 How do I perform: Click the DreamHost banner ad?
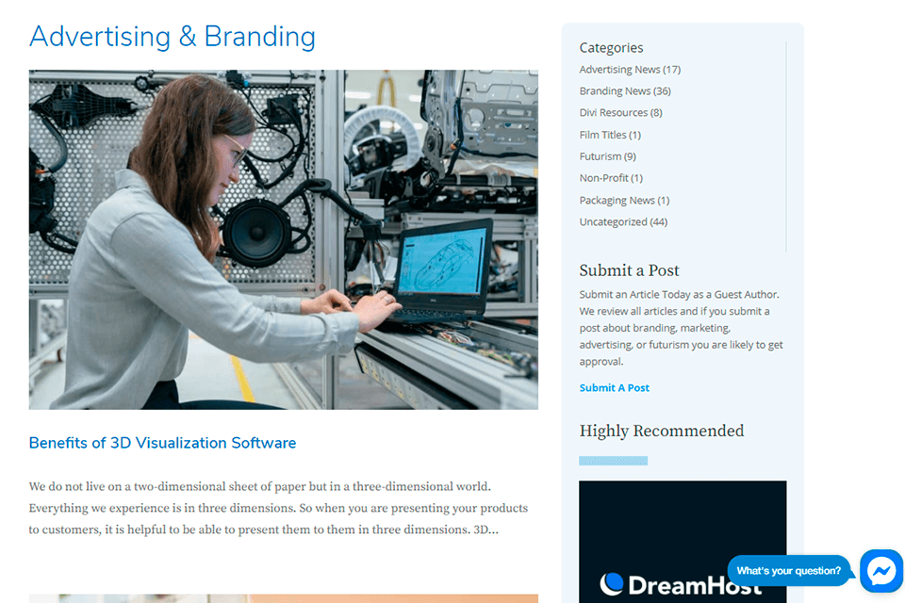coord(683,542)
